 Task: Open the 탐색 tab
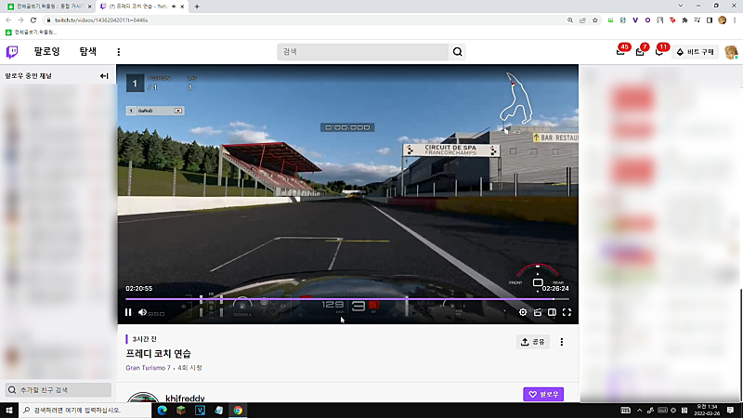(88, 51)
